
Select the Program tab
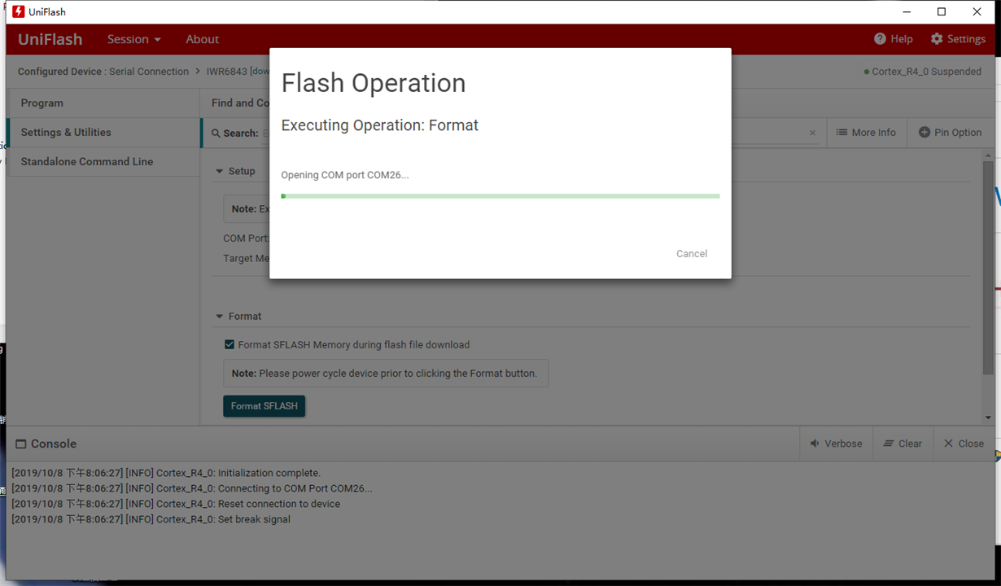(x=103, y=103)
